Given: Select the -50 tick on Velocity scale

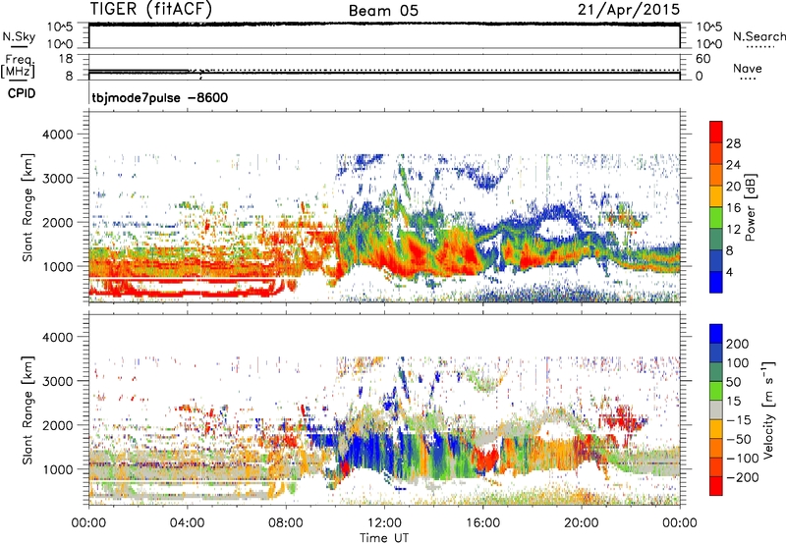Looking at the screenshot, I should click(x=739, y=439).
